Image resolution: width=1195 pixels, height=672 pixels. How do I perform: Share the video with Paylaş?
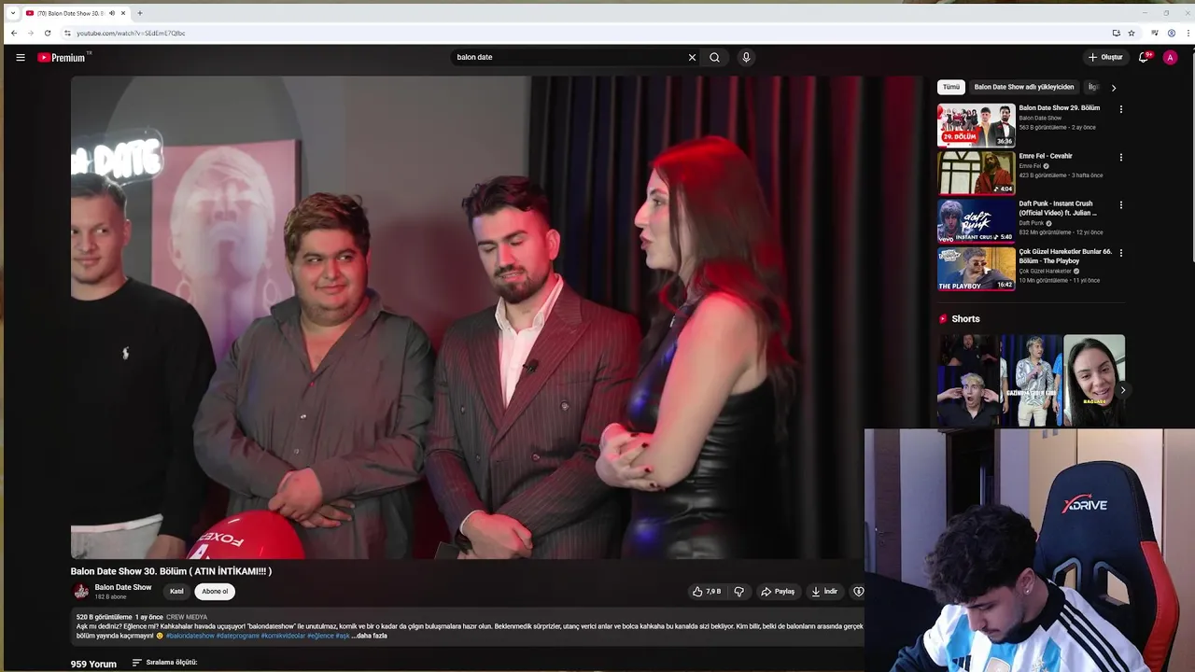point(778,592)
